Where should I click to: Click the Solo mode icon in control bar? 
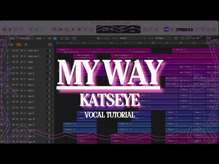click(157, 29)
